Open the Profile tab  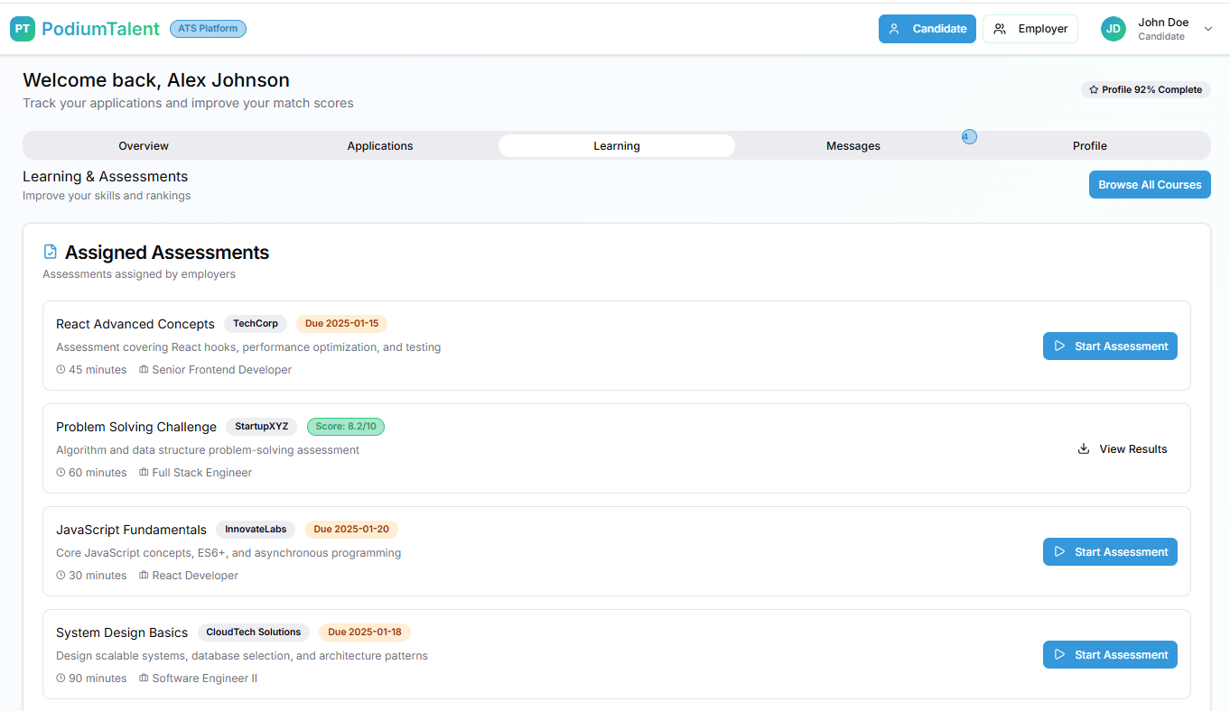click(1089, 146)
